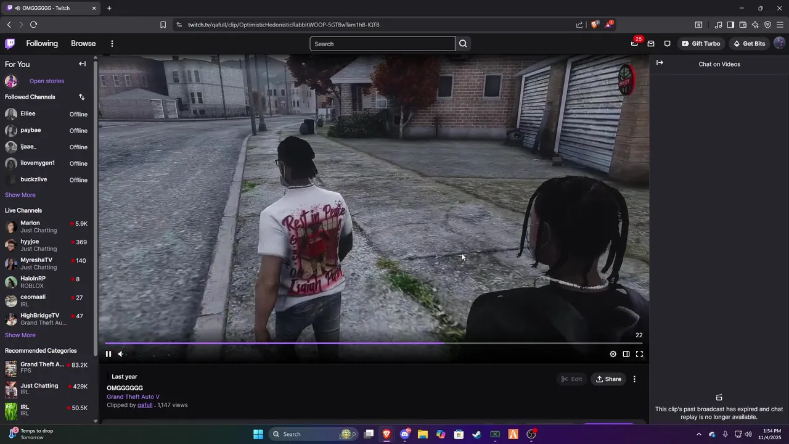Open the paybae followed channel
Image resolution: width=789 pixels, height=444 pixels.
(47, 131)
